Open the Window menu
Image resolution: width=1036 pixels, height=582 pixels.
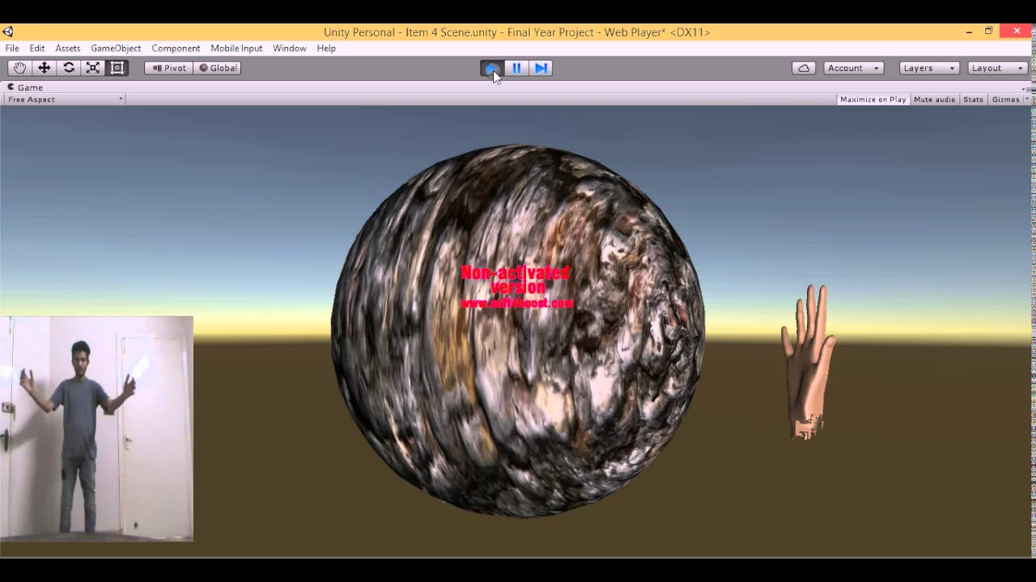click(290, 48)
